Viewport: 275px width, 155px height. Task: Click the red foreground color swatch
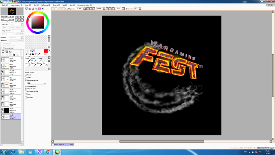[46, 51]
